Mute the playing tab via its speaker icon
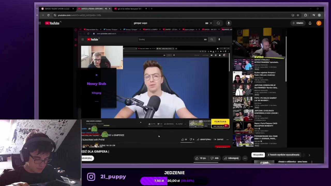Viewport: 331px width, 186px height. [x=106, y=9]
